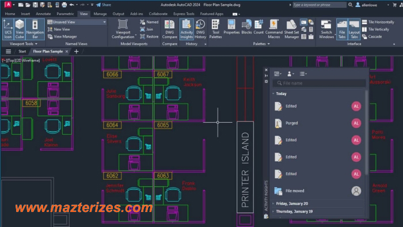403x227 pixels.
Task: Click Join viewports button
Action: point(146,29)
